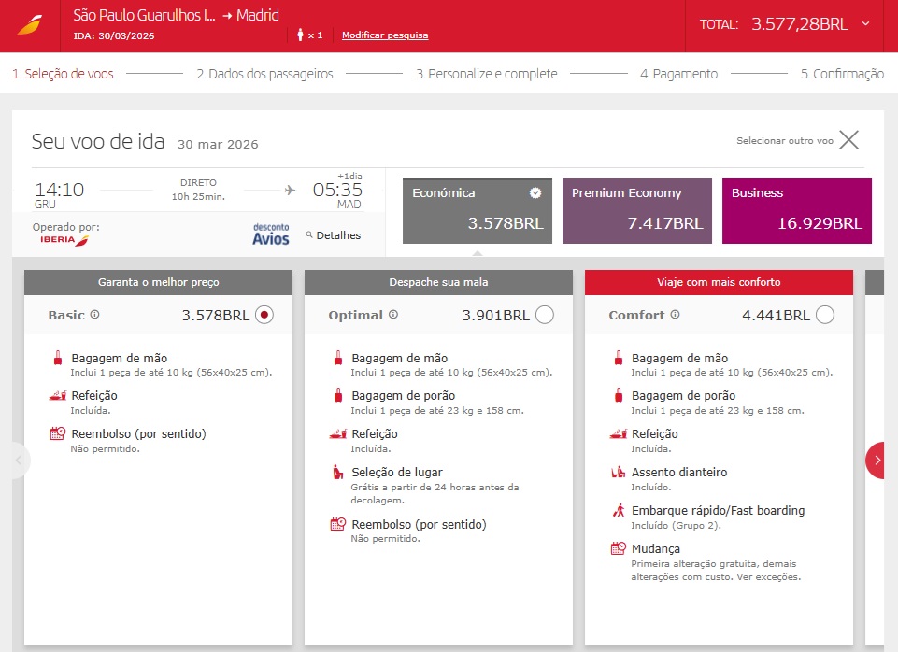
Task: Select the Basic fare radio button
Action: pyautogui.click(x=264, y=315)
